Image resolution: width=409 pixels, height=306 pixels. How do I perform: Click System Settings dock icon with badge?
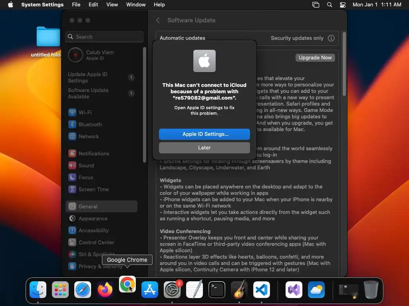click(172, 289)
